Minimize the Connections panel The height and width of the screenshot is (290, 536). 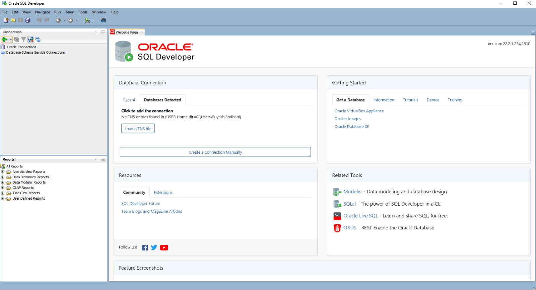103,32
